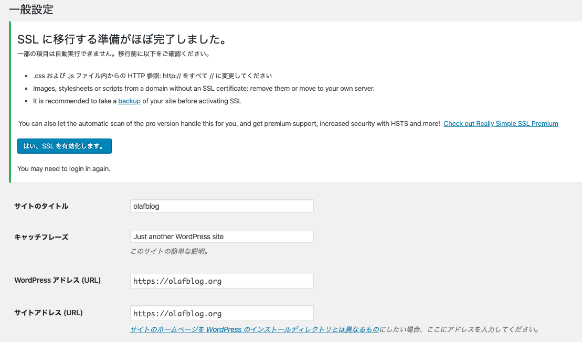Click the WordPress アドレス (URL) label
The height and width of the screenshot is (342, 582).
coord(58,281)
